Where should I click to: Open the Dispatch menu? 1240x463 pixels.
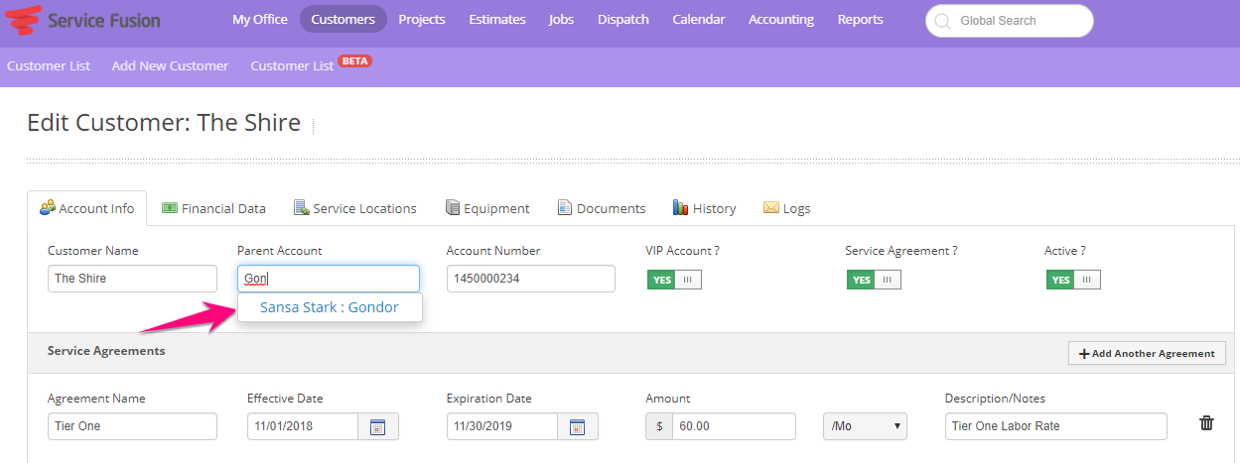[x=623, y=19]
